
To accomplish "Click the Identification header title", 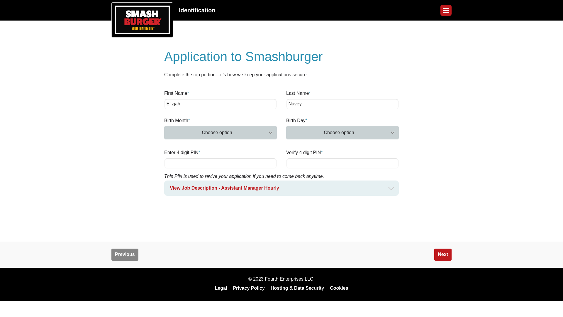I will [197, 10].
